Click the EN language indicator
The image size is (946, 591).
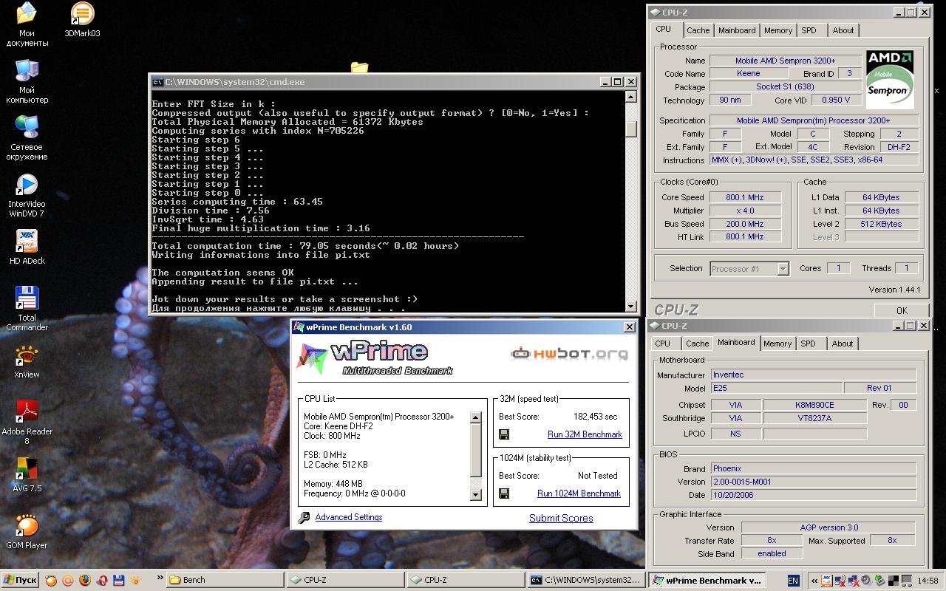(793, 581)
